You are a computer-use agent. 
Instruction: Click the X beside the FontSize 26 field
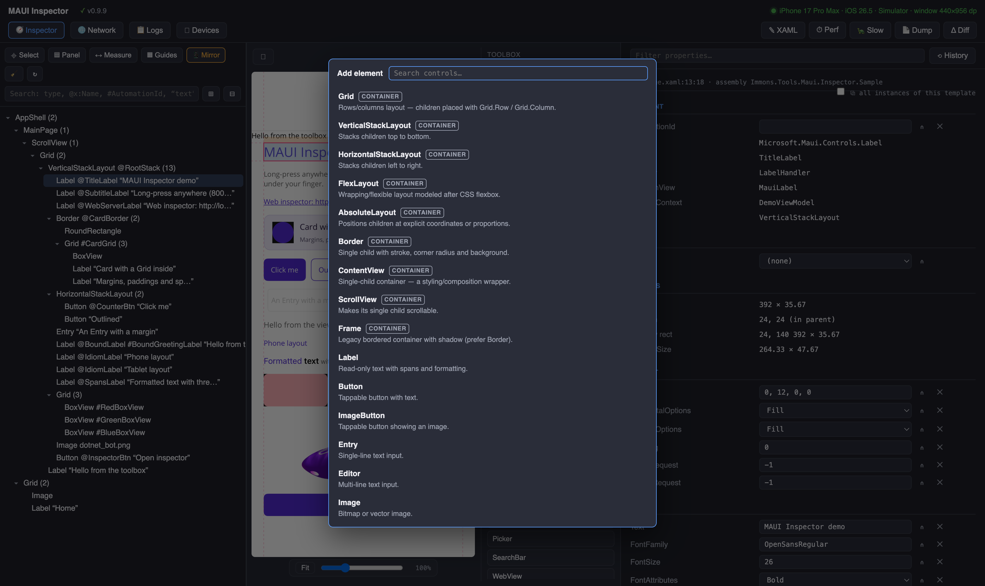[940, 562]
